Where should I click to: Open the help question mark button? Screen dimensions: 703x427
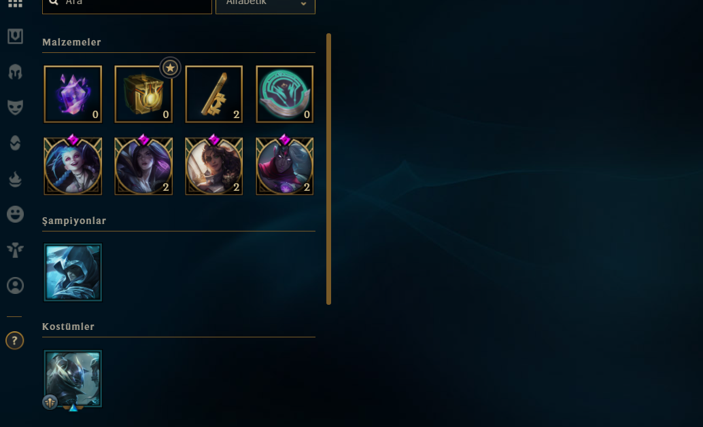(x=15, y=341)
